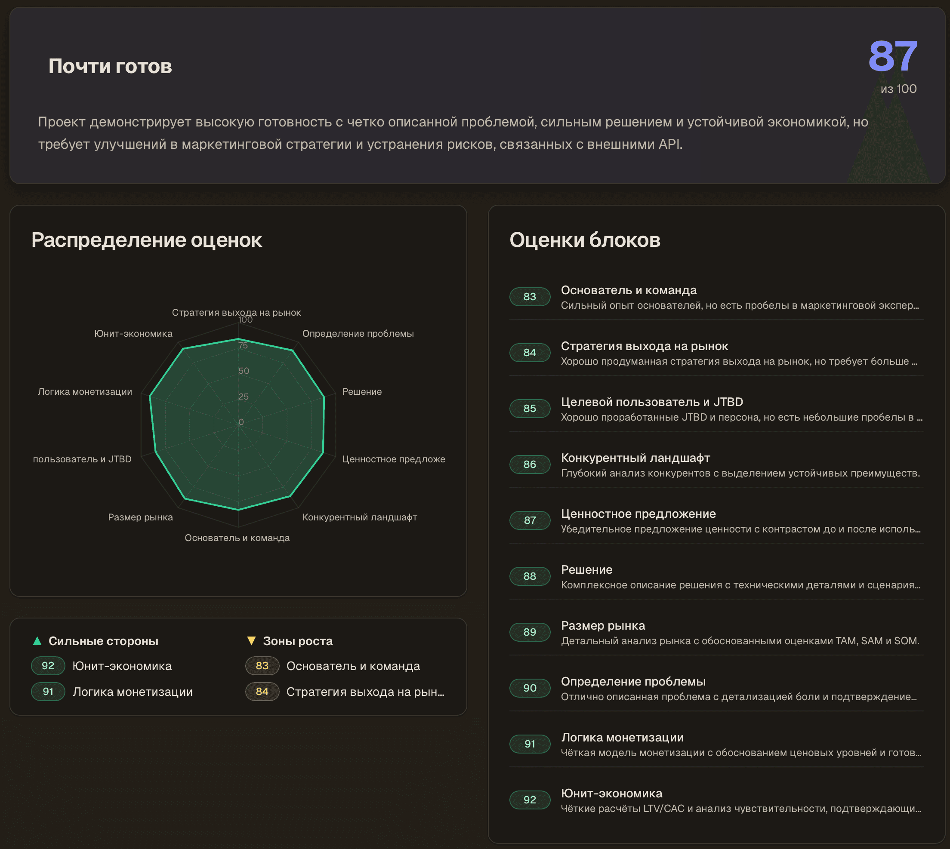Viewport: 950px width, 849px height.
Task: Select the Ценностное предложение block title
Action: pos(638,514)
